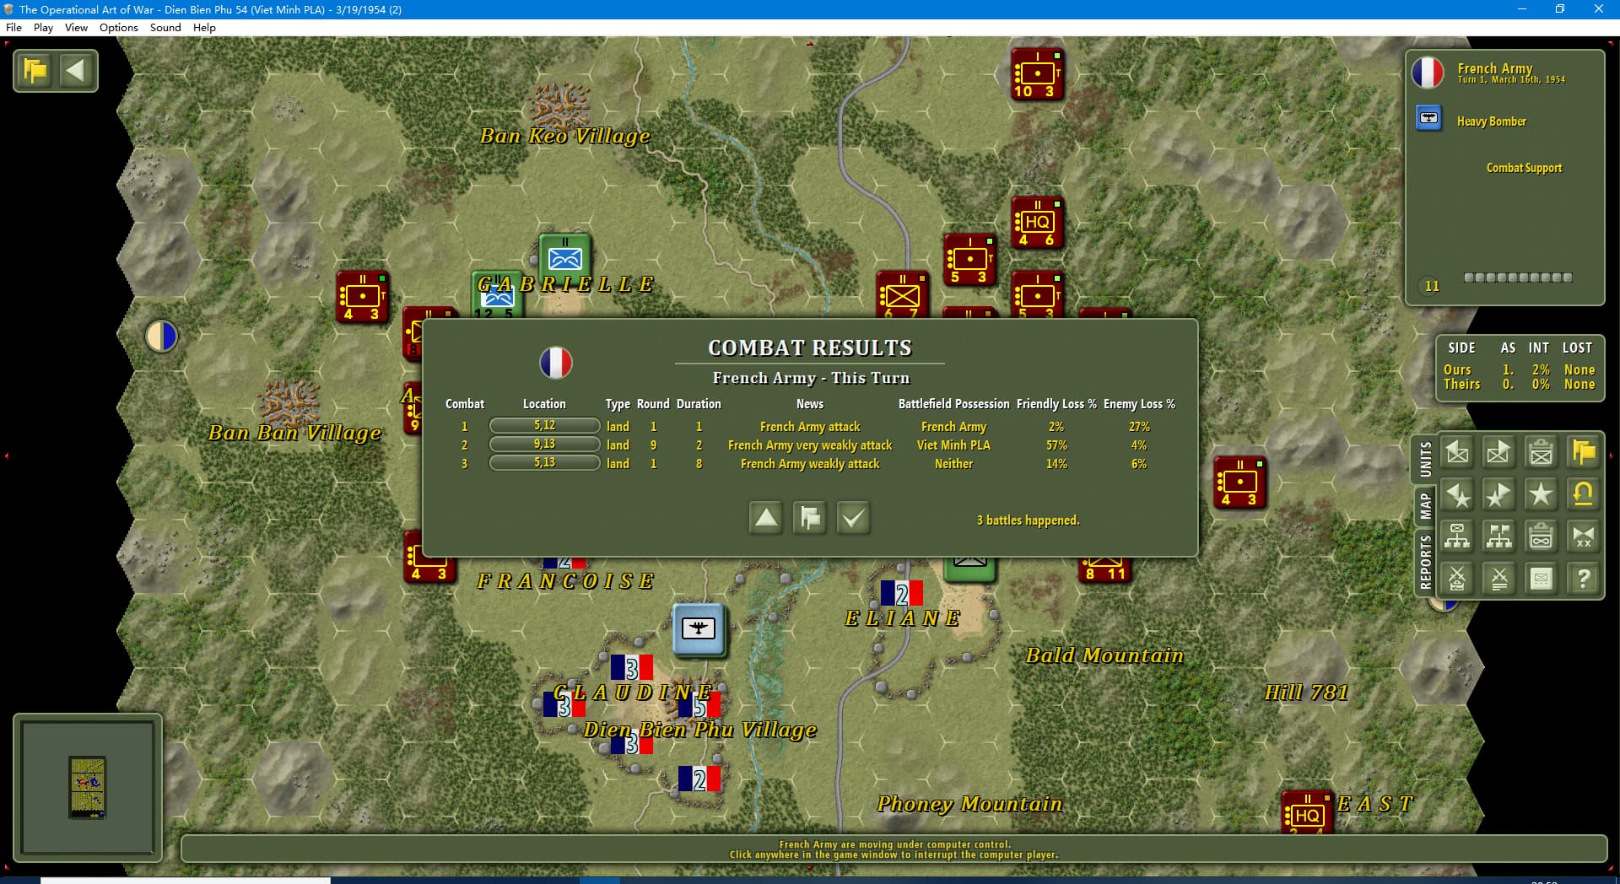The width and height of the screenshot is (1620, 884).
Task: Open the unit report clipboard icon
Action: tap(1541, 452)
